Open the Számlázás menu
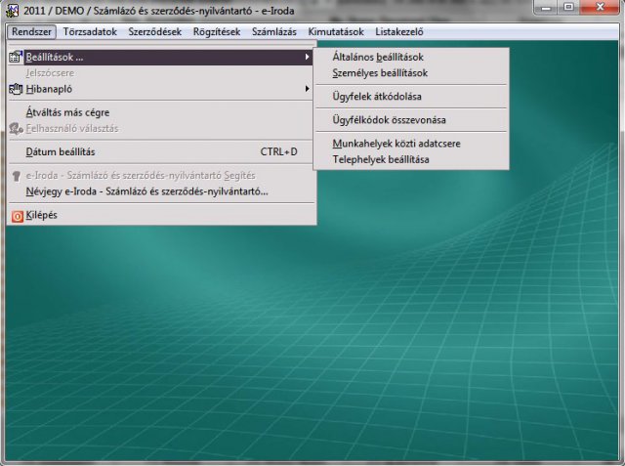This screenshot has width=625, height=466. 273,31
